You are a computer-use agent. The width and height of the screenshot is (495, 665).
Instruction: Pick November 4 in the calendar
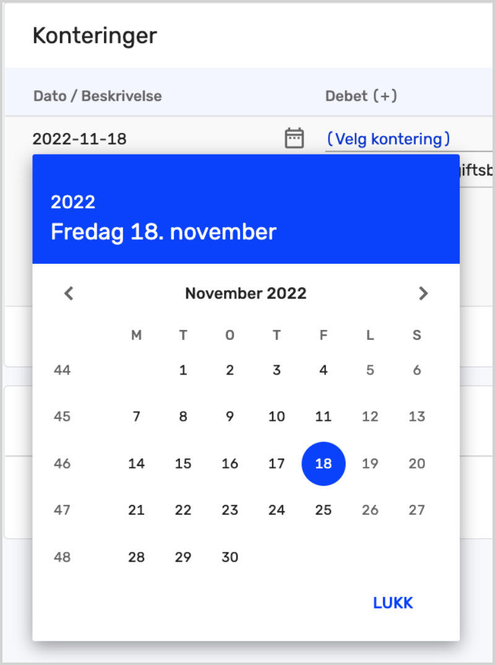(x=323, y=370)
